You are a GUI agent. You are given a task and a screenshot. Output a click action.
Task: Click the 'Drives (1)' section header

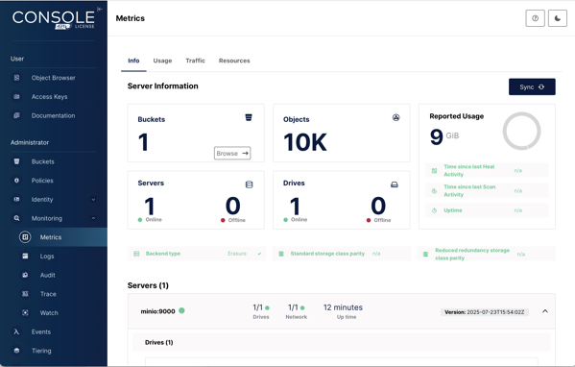(158, 342)
